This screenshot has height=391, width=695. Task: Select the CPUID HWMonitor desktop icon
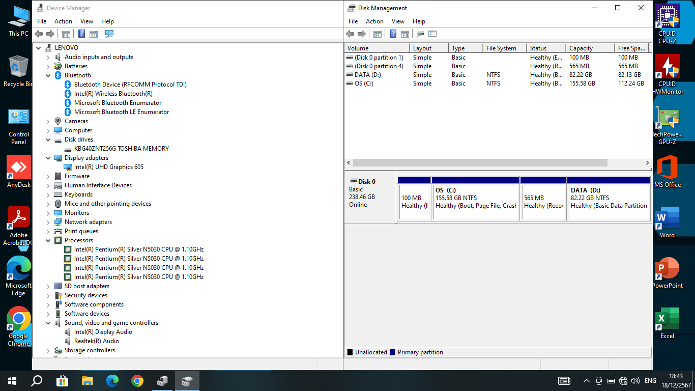click(667, 75)
